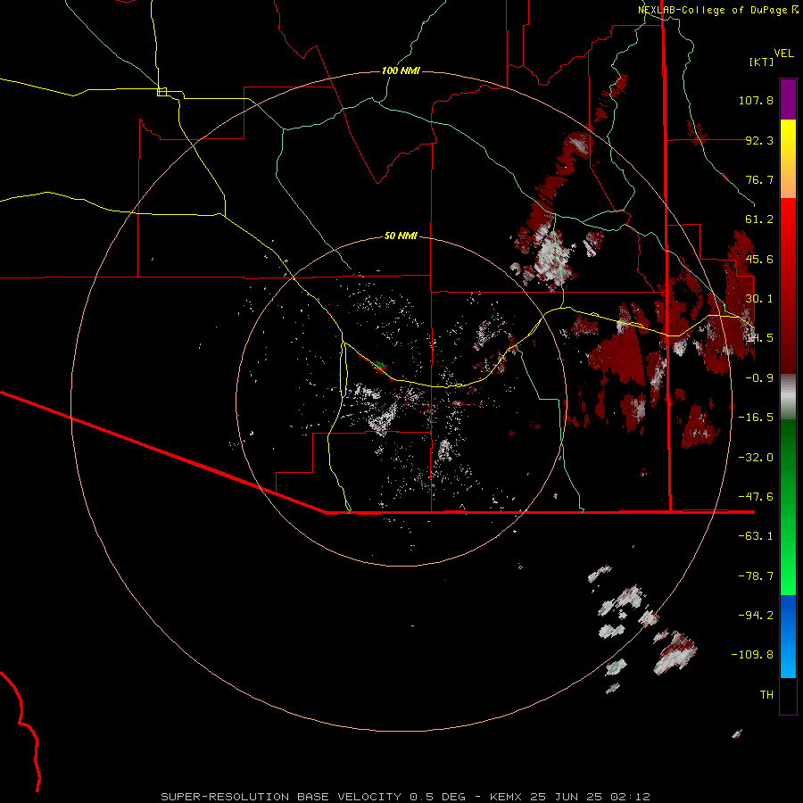The height and width of the screenshot is (803, 803).
Task: Select the -63.1 legend value
Action: 756,536
